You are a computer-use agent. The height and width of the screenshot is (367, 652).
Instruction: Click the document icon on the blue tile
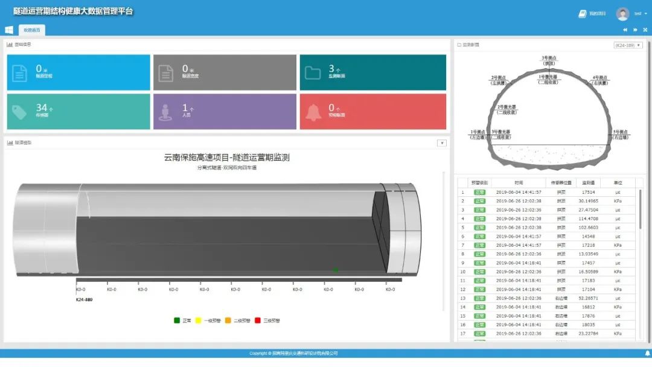20,73
